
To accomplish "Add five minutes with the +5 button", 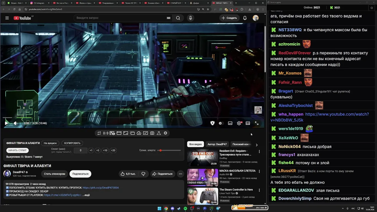I will 98,150.
